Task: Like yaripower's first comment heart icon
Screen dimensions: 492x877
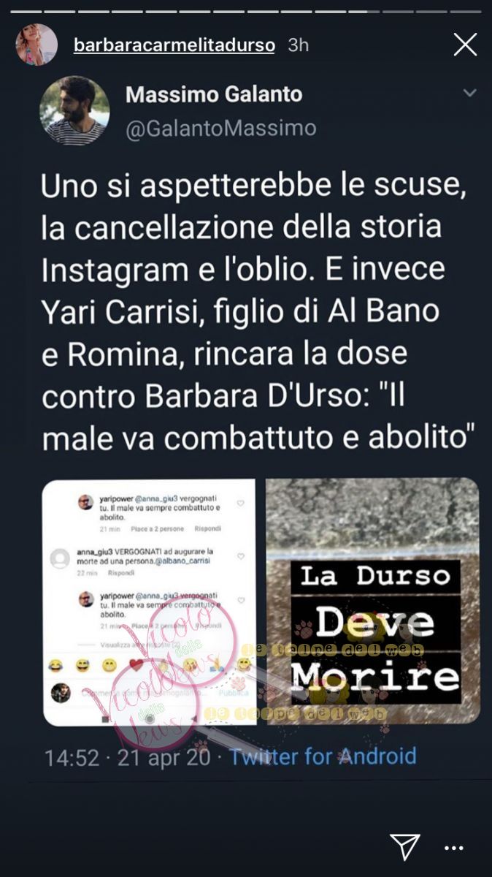Action: click(x=240, y=504)
